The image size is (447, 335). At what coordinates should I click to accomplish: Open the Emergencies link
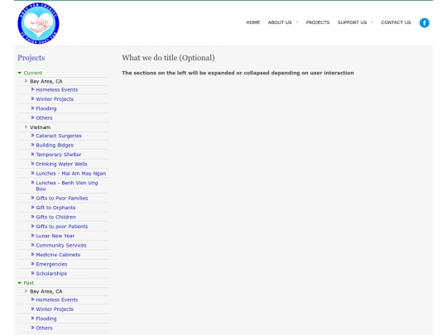51,265
